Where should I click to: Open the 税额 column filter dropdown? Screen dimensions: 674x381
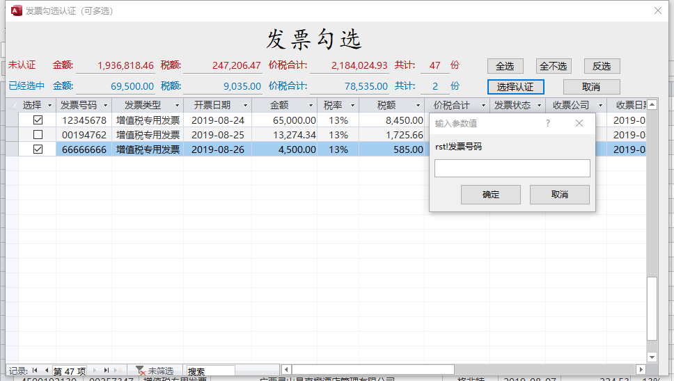point(418,105)
